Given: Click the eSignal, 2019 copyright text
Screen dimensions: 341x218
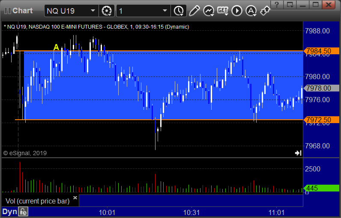Looking at the screenshot, I should [25, 153].
